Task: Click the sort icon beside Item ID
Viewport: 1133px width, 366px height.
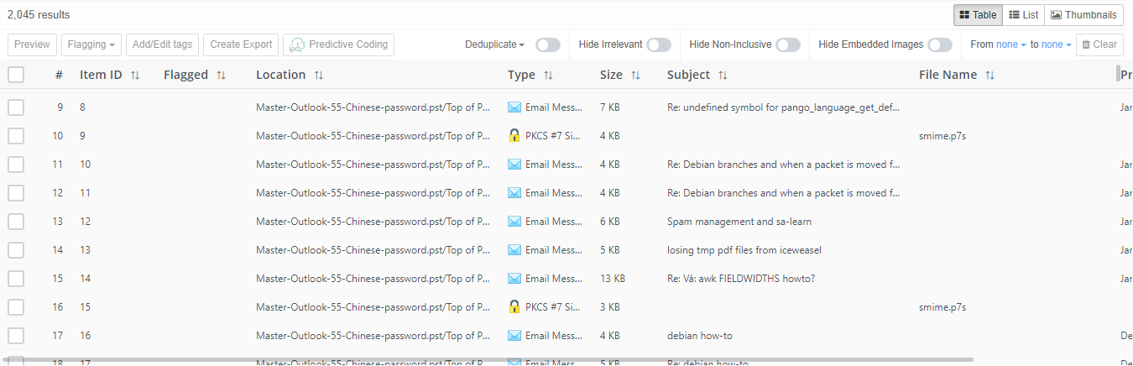Action: (135, 76)
